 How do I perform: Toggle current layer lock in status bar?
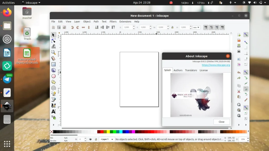96,139
